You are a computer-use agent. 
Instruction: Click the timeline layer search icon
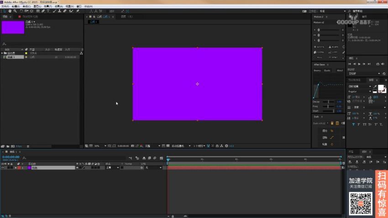pos(24,158)
